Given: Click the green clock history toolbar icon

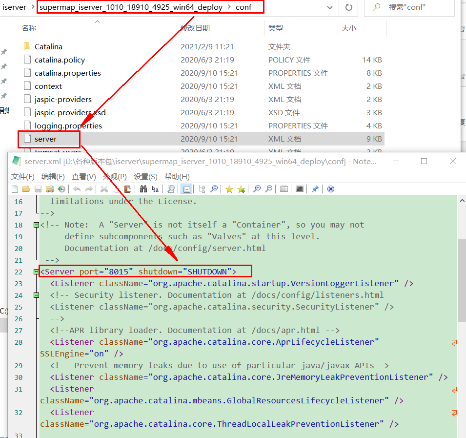Looking at the screenshot, I should click(x=61, y=189).
